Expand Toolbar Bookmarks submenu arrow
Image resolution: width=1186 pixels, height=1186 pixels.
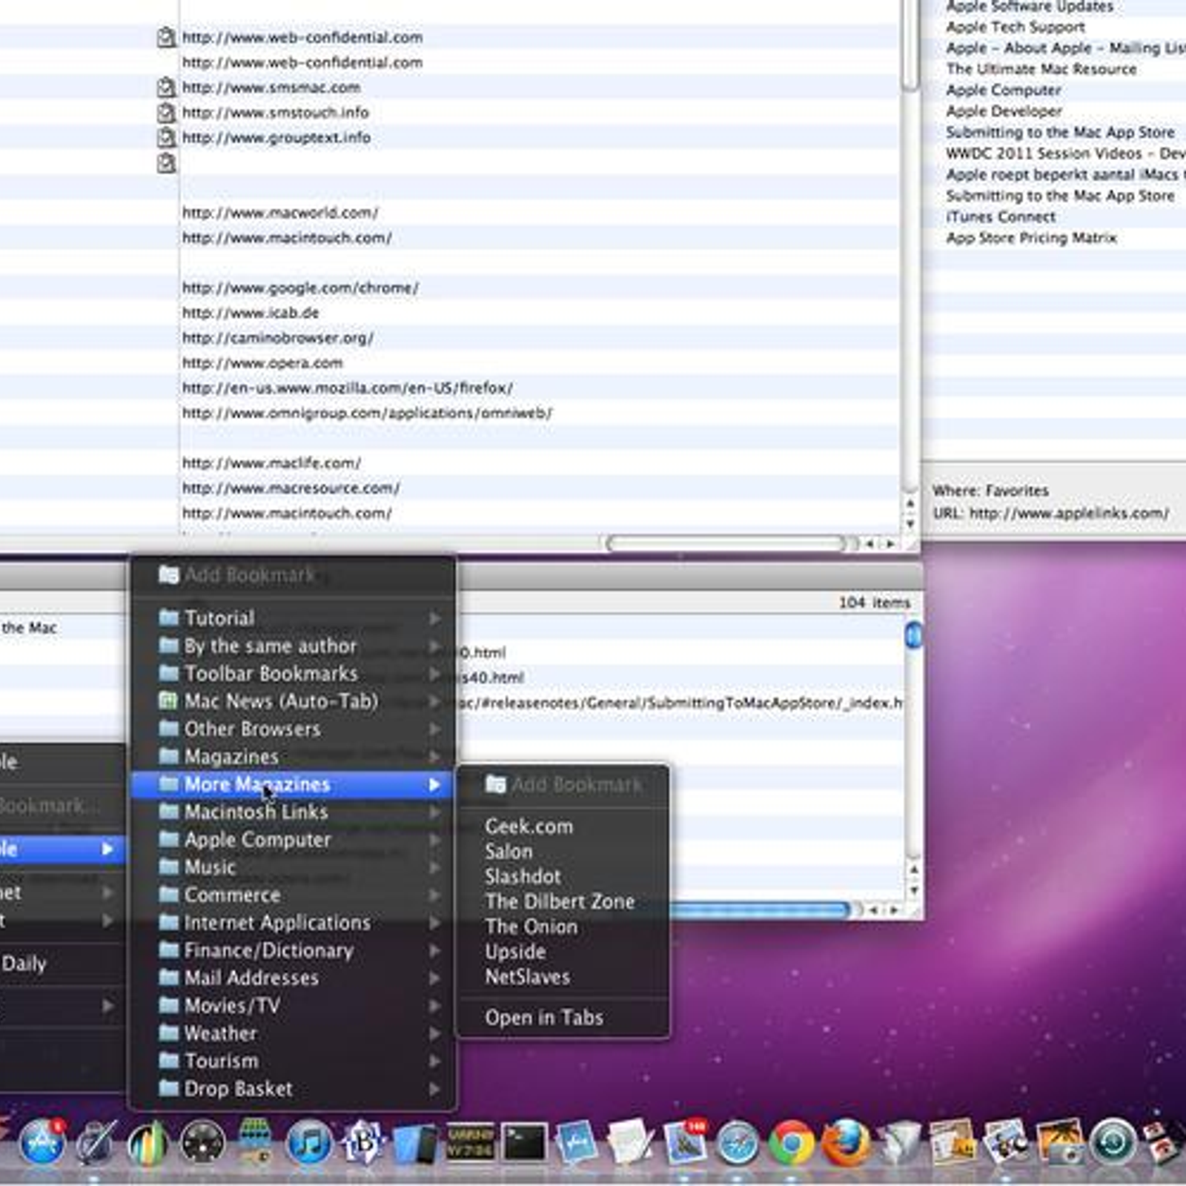[x=434, y=674]
